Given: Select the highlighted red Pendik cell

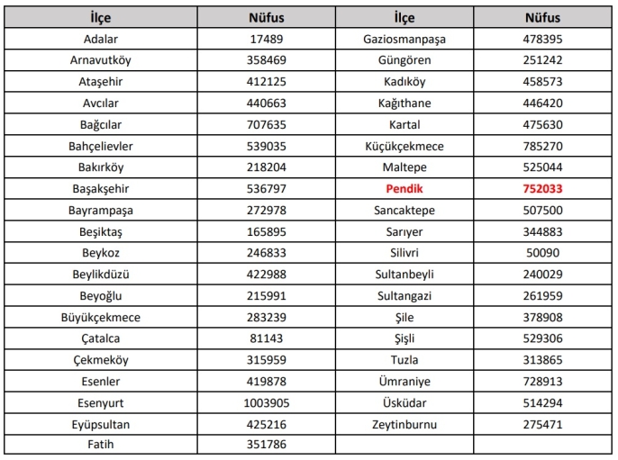Looking at the screenshot, I should tap(404, 189).
